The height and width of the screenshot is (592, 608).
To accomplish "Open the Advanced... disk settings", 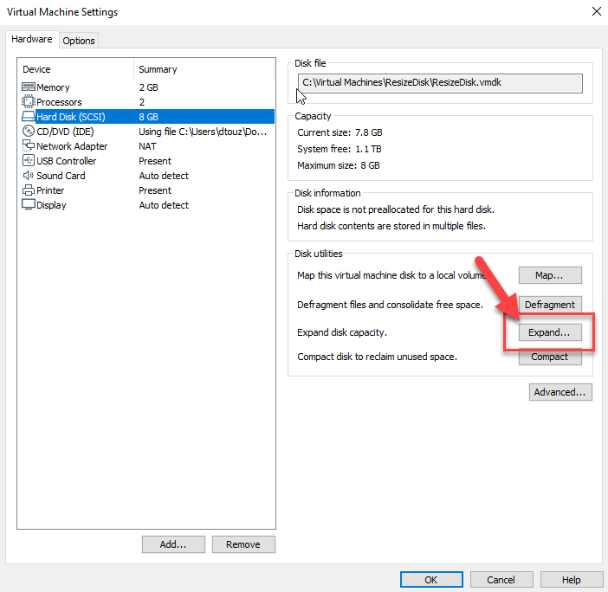I will 560,392.
